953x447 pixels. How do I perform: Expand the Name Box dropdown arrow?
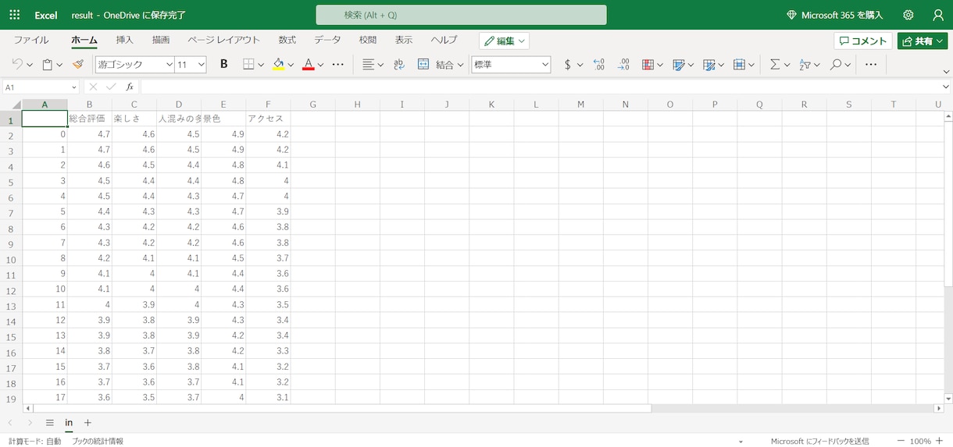(74, 87)
